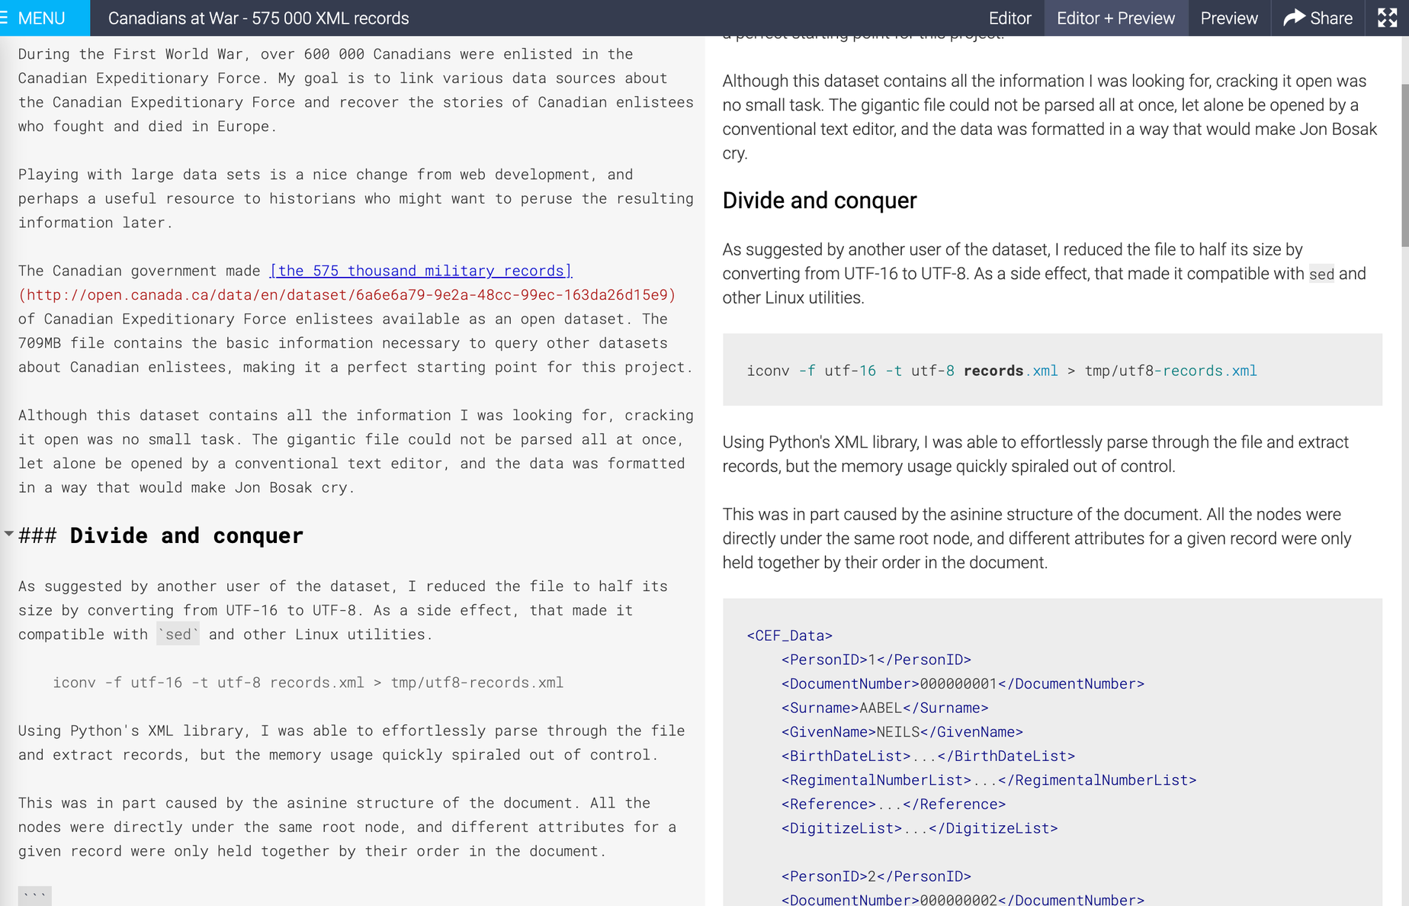The image size is (1409, 906).
Task: Collapse the Divide and conquer heading fold arrow
Action: point(8,534)
